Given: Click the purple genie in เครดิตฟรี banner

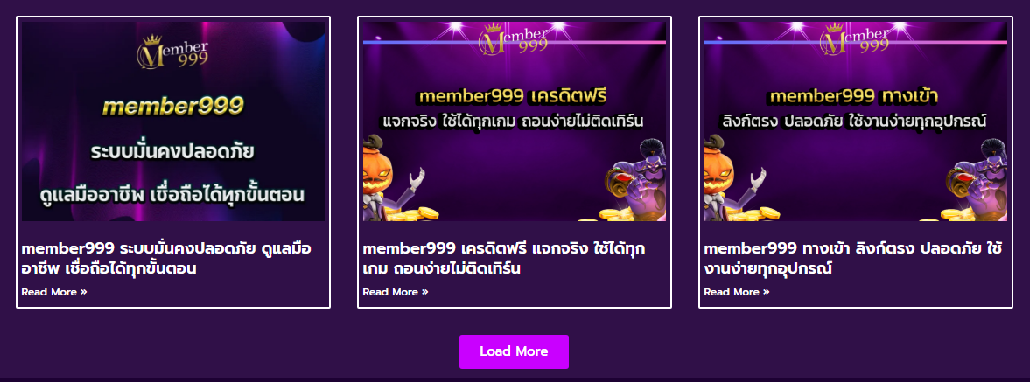Looking at the screenshot, I should 635,178.
